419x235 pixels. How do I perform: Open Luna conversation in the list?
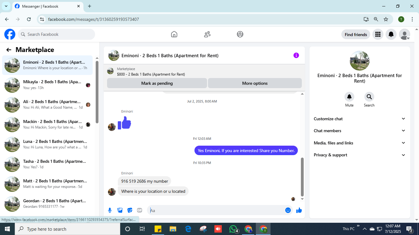48,144
